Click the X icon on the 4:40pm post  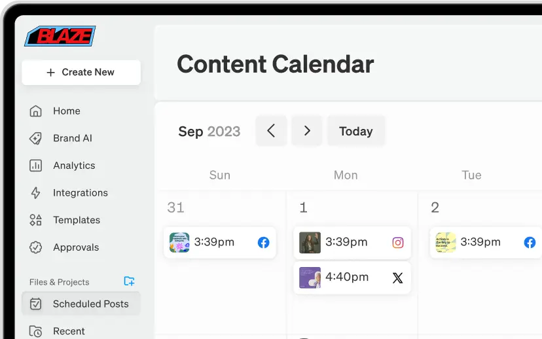pos(397,277)
